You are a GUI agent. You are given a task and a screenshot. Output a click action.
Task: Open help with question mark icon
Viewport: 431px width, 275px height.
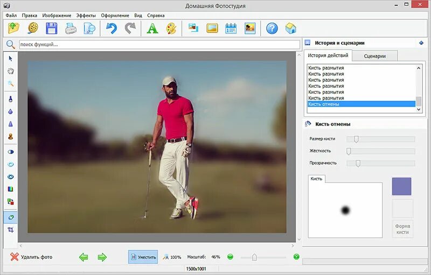[x=272, y=29]
